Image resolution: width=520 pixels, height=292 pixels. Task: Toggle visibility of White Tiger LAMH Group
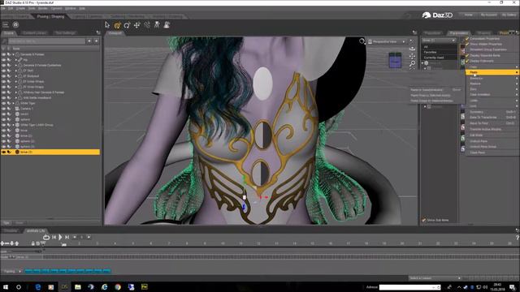3,125
